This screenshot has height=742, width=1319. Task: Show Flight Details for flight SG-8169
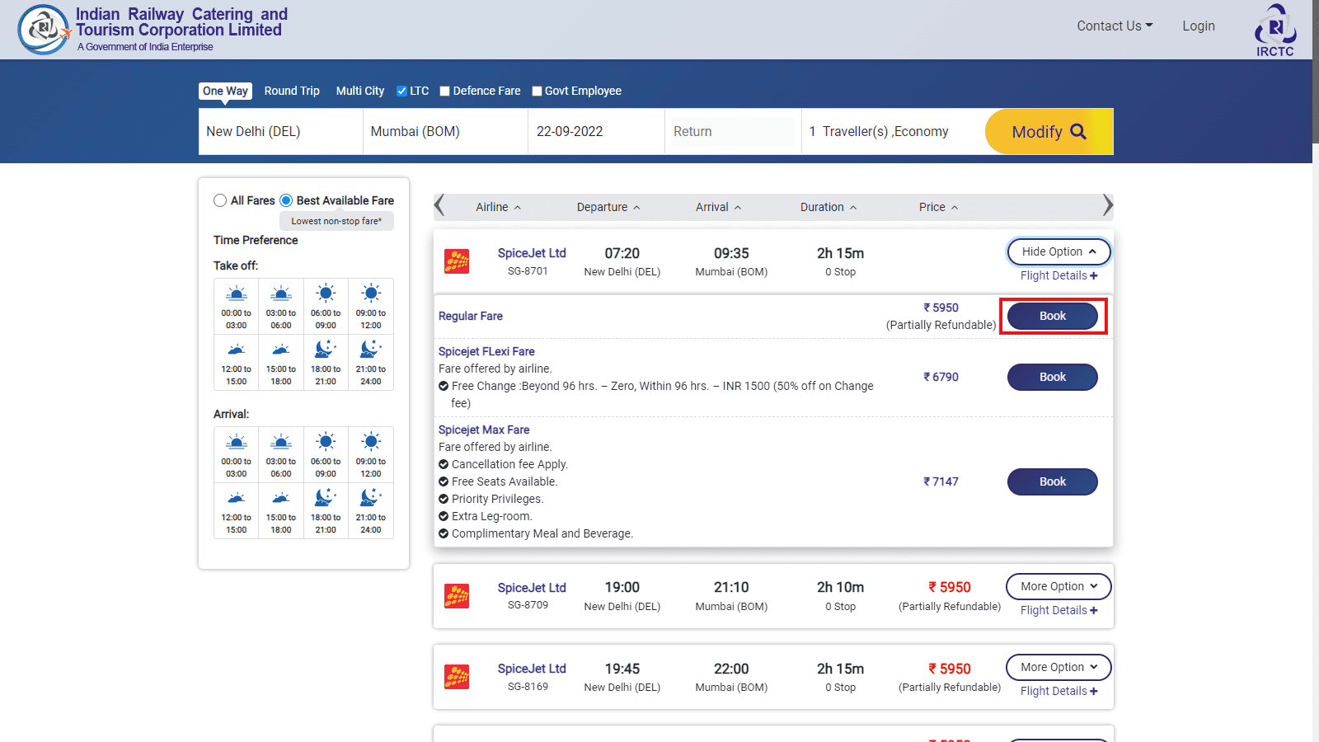click(1058, 691)
